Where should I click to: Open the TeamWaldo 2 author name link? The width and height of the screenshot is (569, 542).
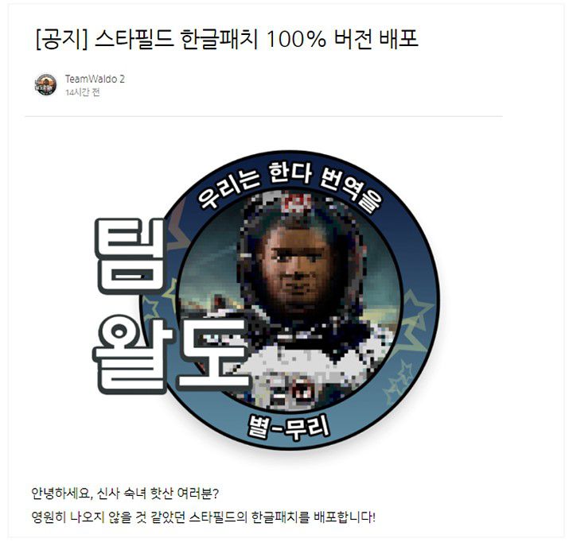coord(95,79)
